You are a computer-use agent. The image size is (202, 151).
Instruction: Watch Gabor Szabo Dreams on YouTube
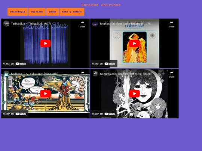click(104, 114)
